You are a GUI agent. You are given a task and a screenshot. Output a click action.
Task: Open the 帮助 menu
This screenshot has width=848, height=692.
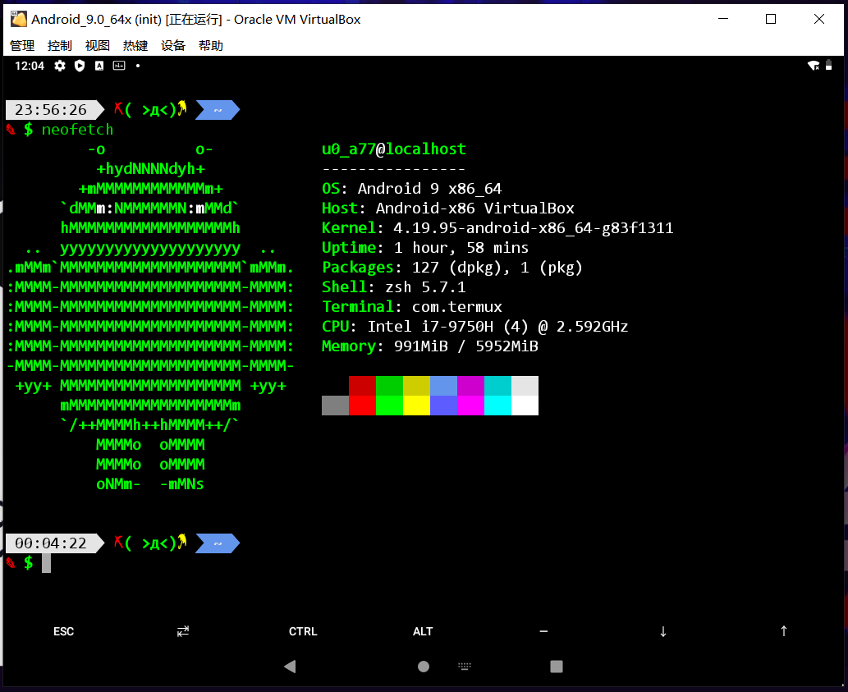click(x=211, y=45)
